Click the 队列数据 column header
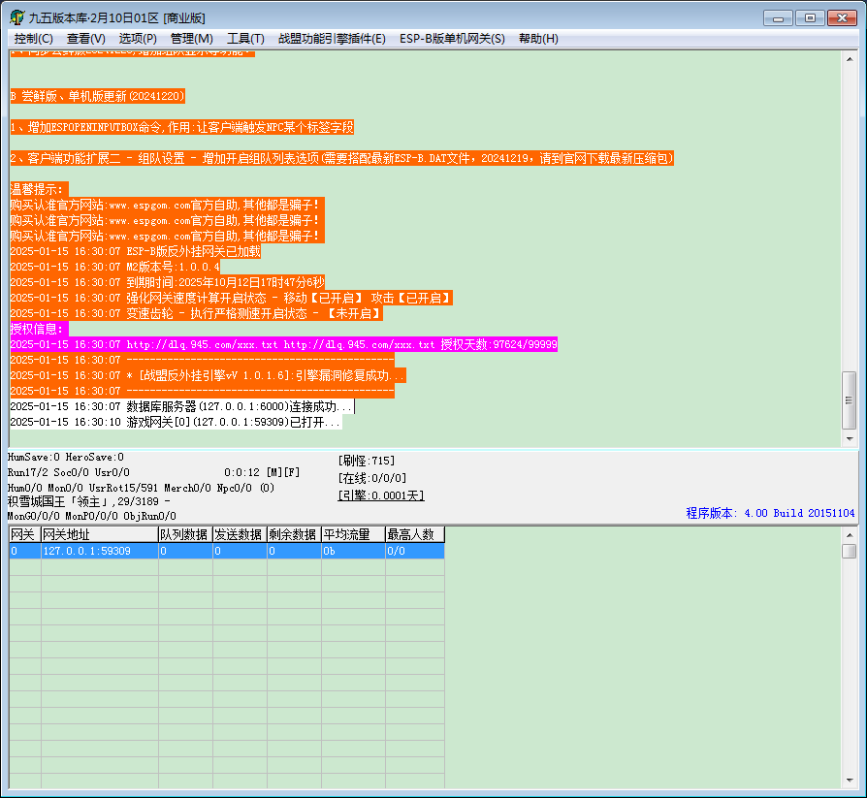Screen dimensions: 867x798 pos(185,535)
